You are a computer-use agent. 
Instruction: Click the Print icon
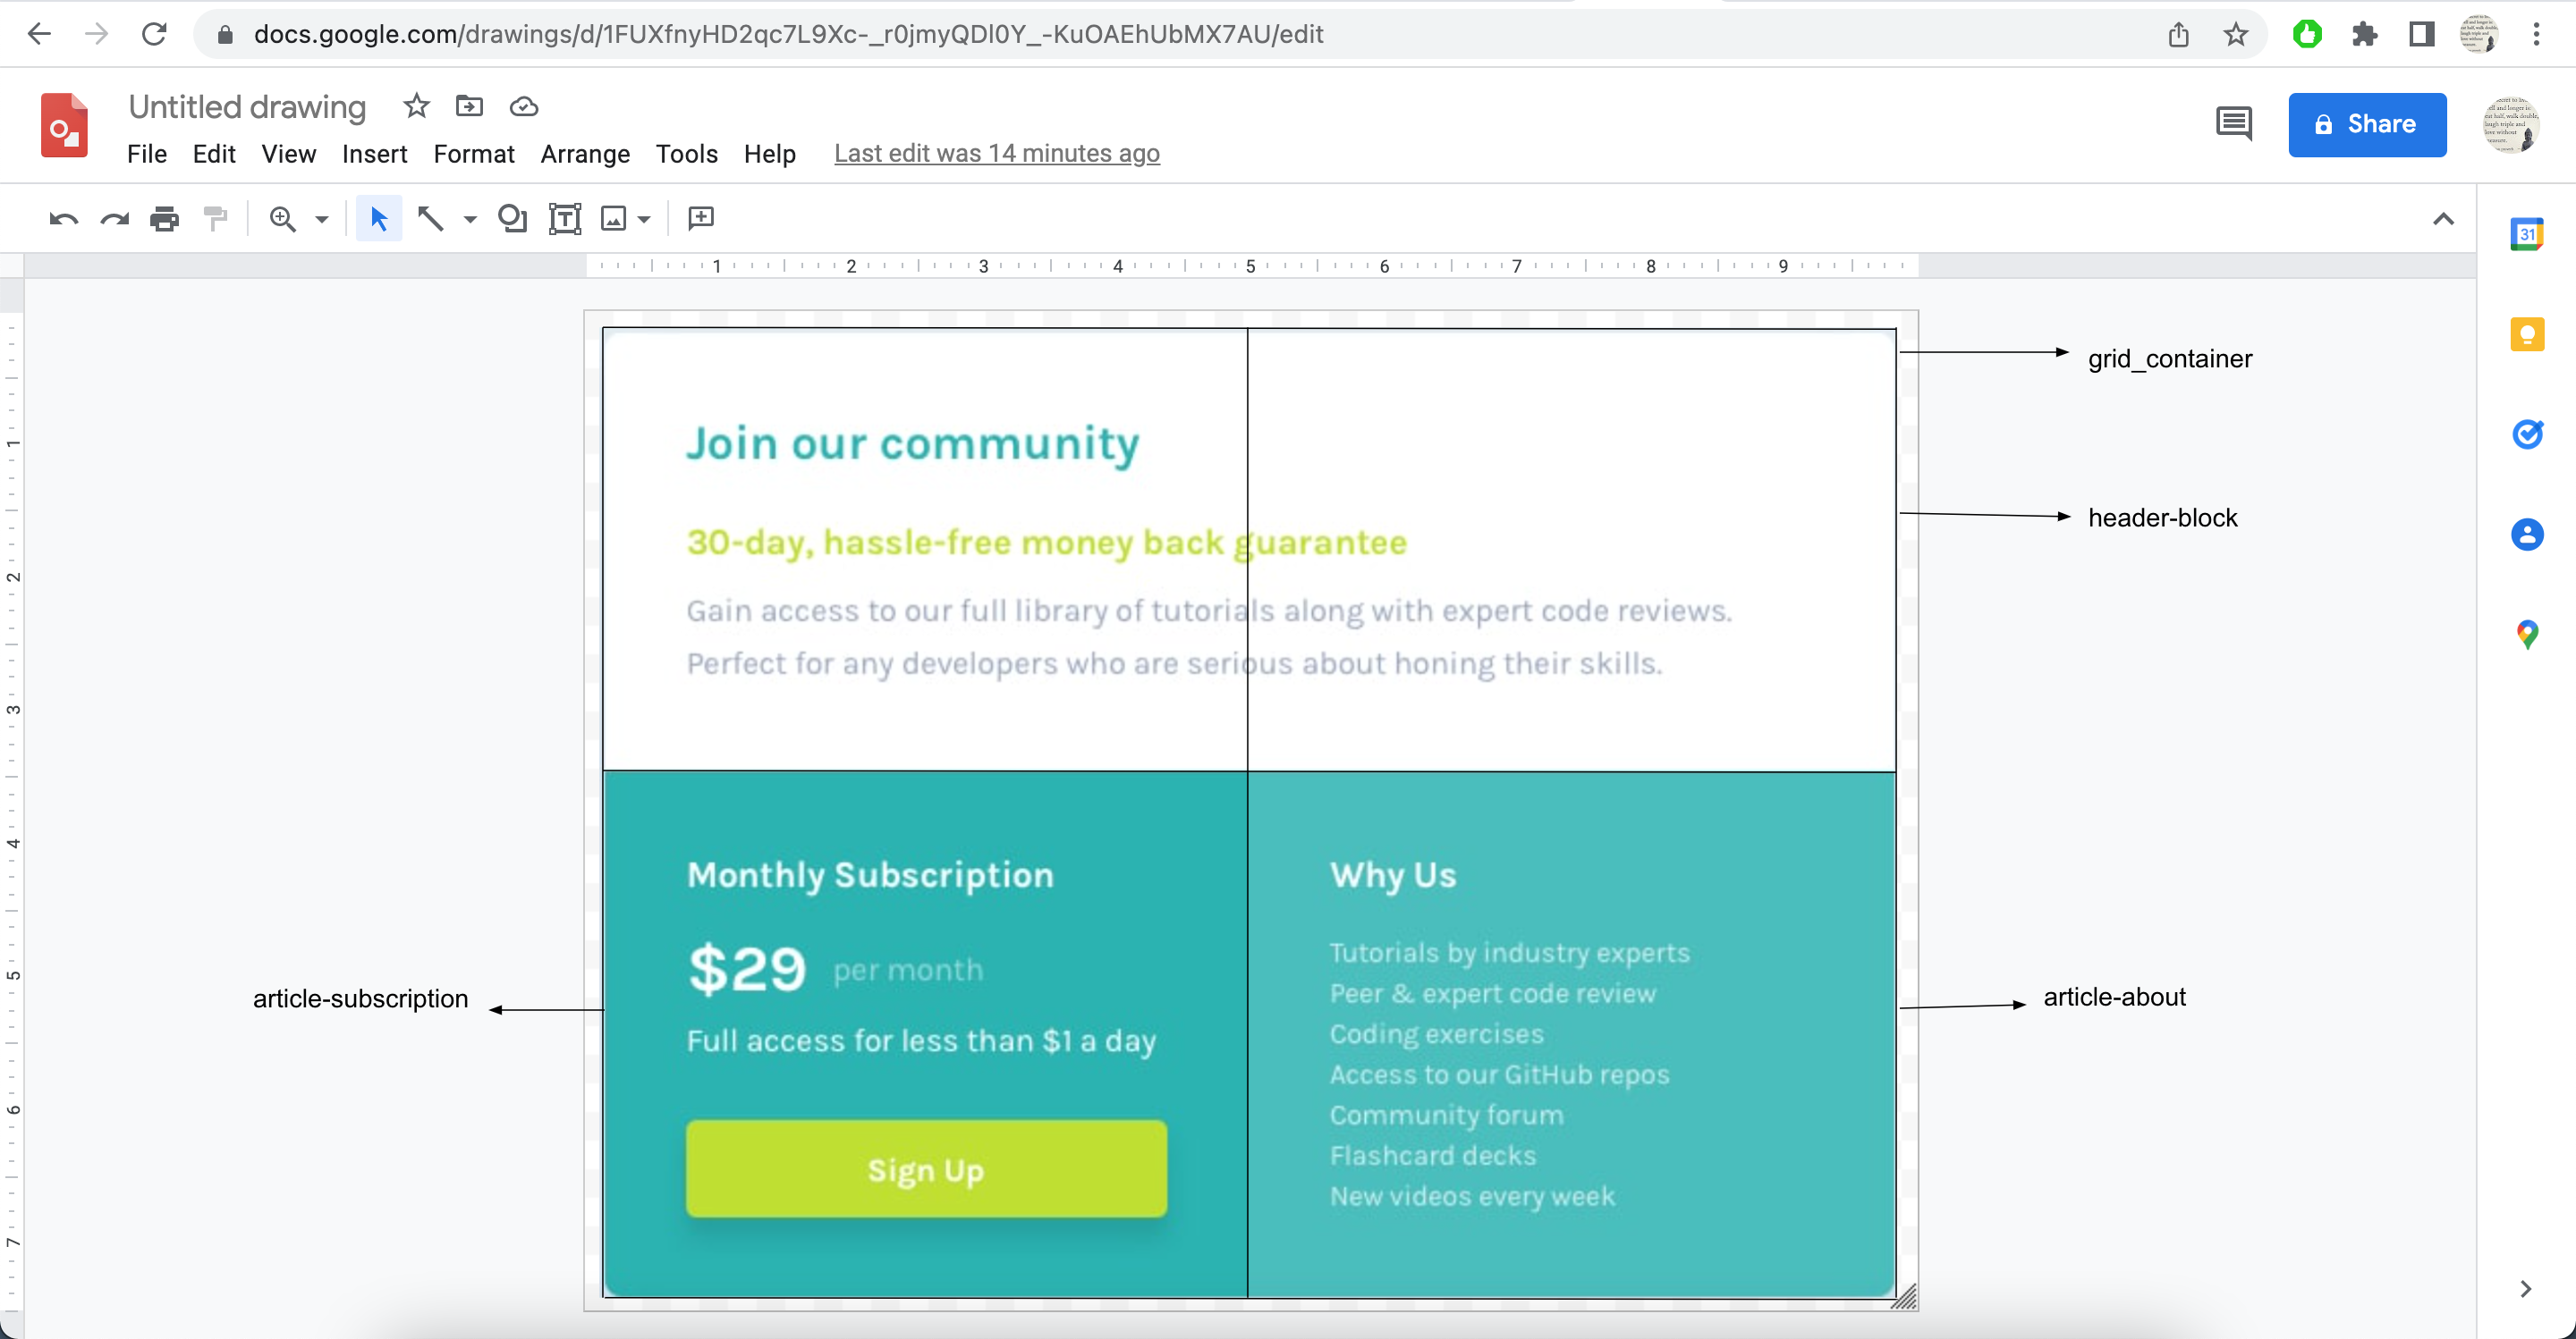click(164, 219)
